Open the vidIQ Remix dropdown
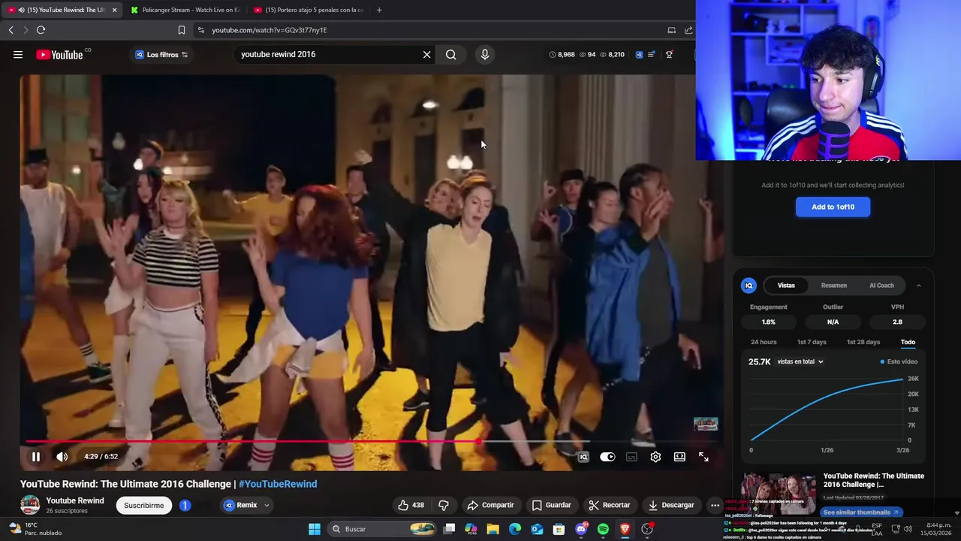 coord(246,505)
